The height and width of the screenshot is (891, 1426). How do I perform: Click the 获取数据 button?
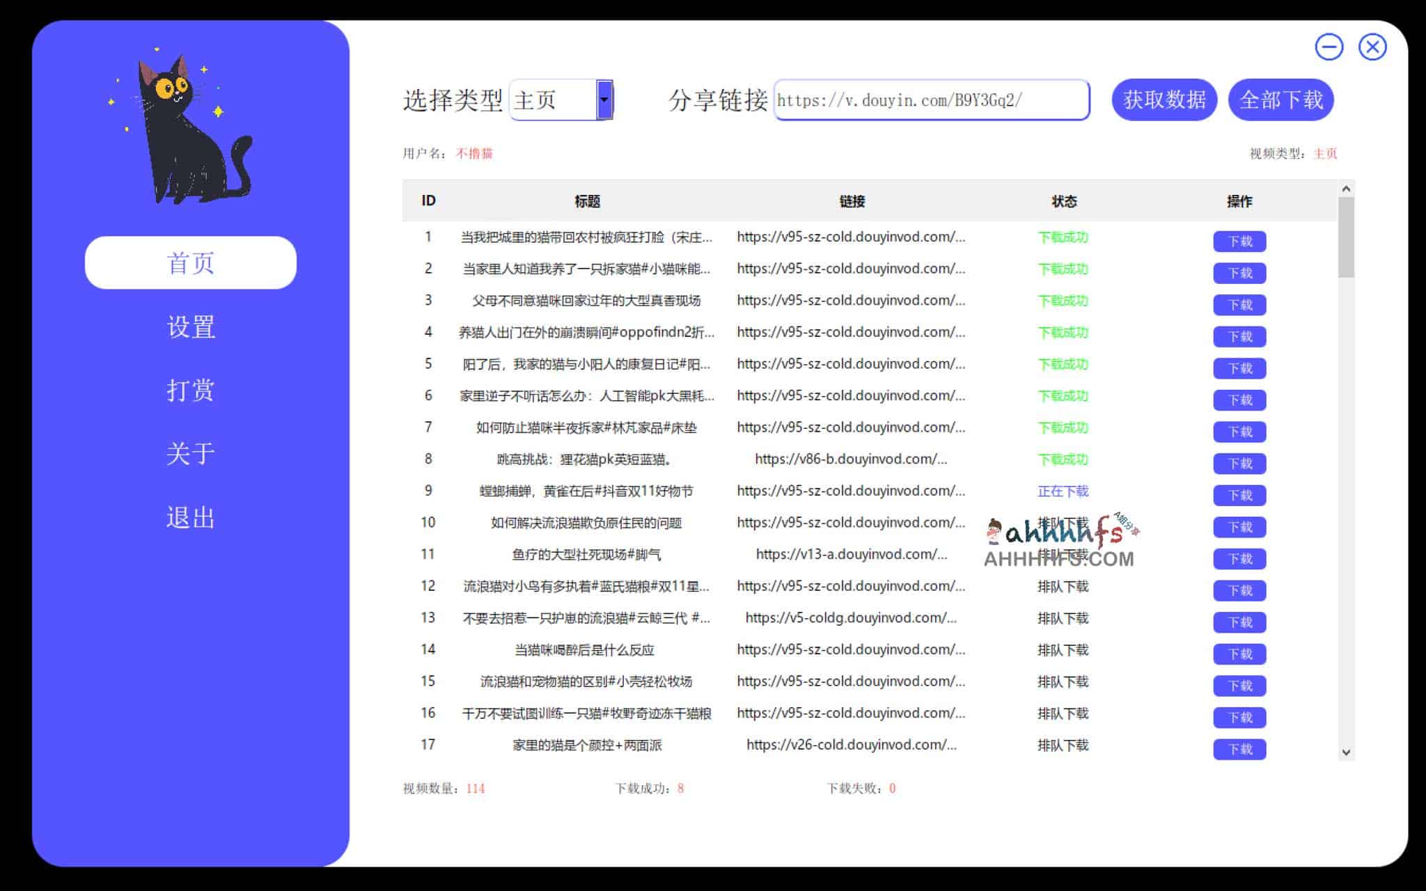click(1164, 100)
